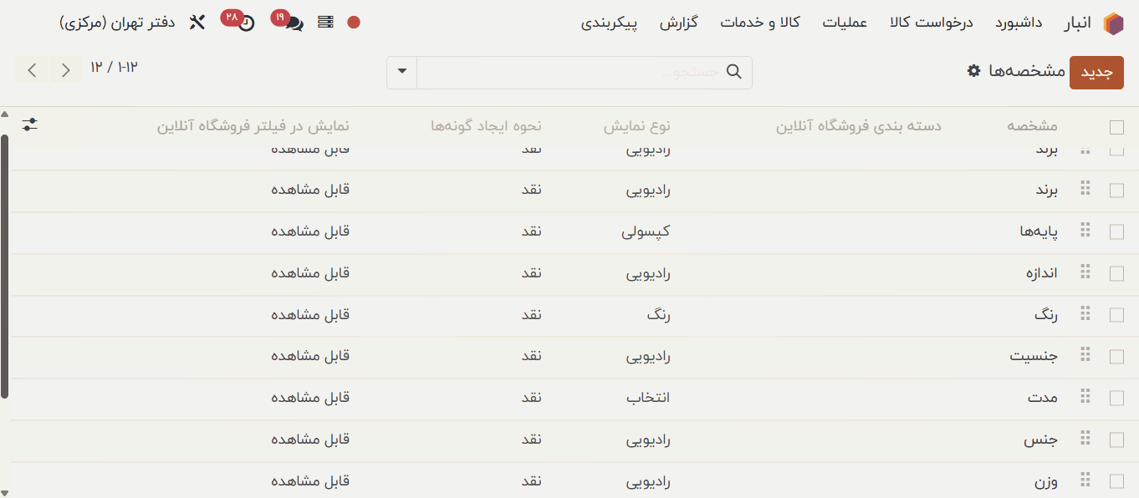Select the وزن row checkbox
Image resolution: width=1139 pixels, height=498 pixels.
pyautogui.click(x=1116, y=481)
